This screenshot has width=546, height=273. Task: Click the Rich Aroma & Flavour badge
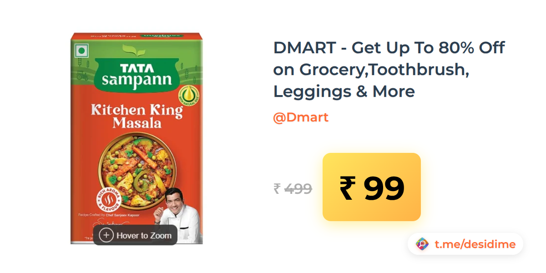(x=108, y=199)
